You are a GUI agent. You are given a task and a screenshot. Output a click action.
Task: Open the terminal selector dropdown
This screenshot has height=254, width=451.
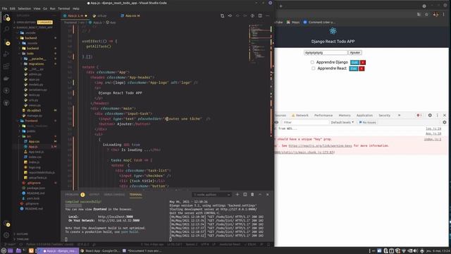(x=212, y=195)
